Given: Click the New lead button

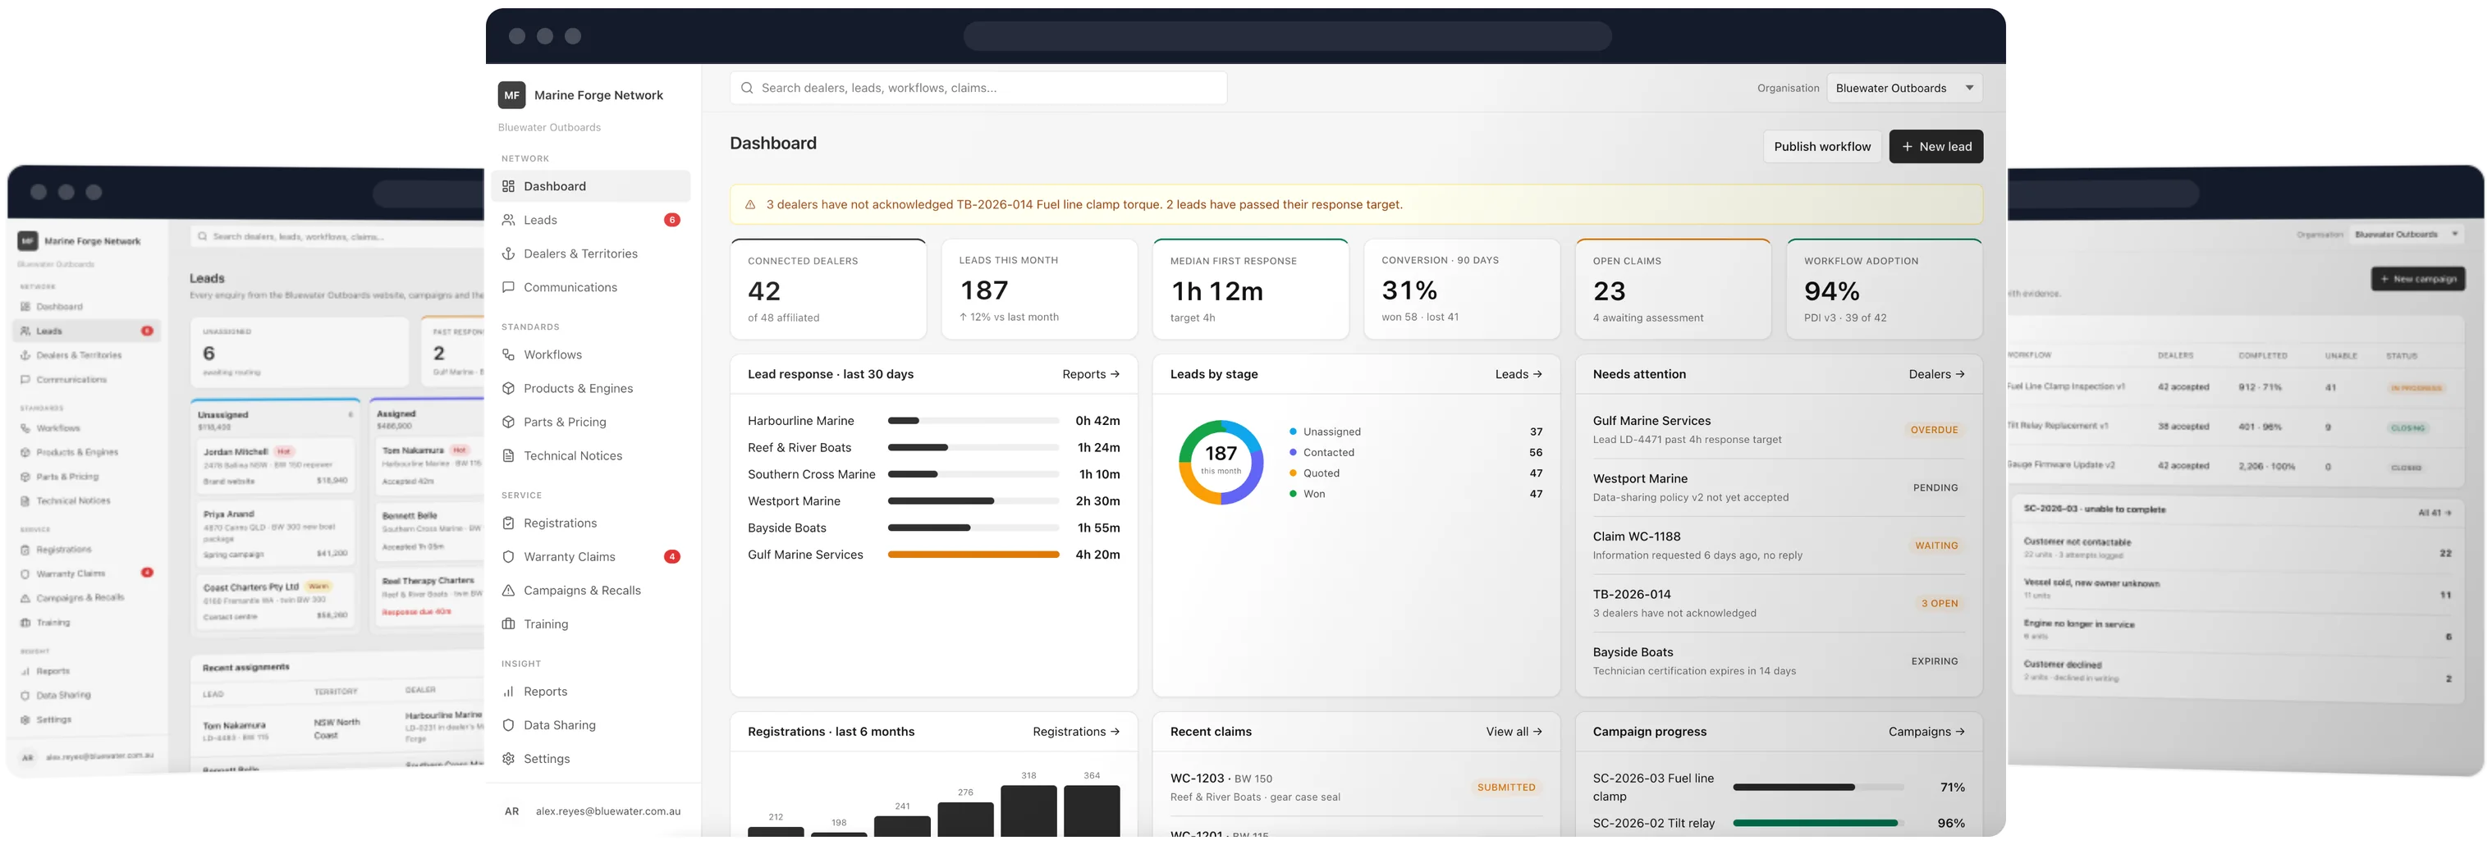Looking at the screenshot, I should click(x=1935, y=147).
